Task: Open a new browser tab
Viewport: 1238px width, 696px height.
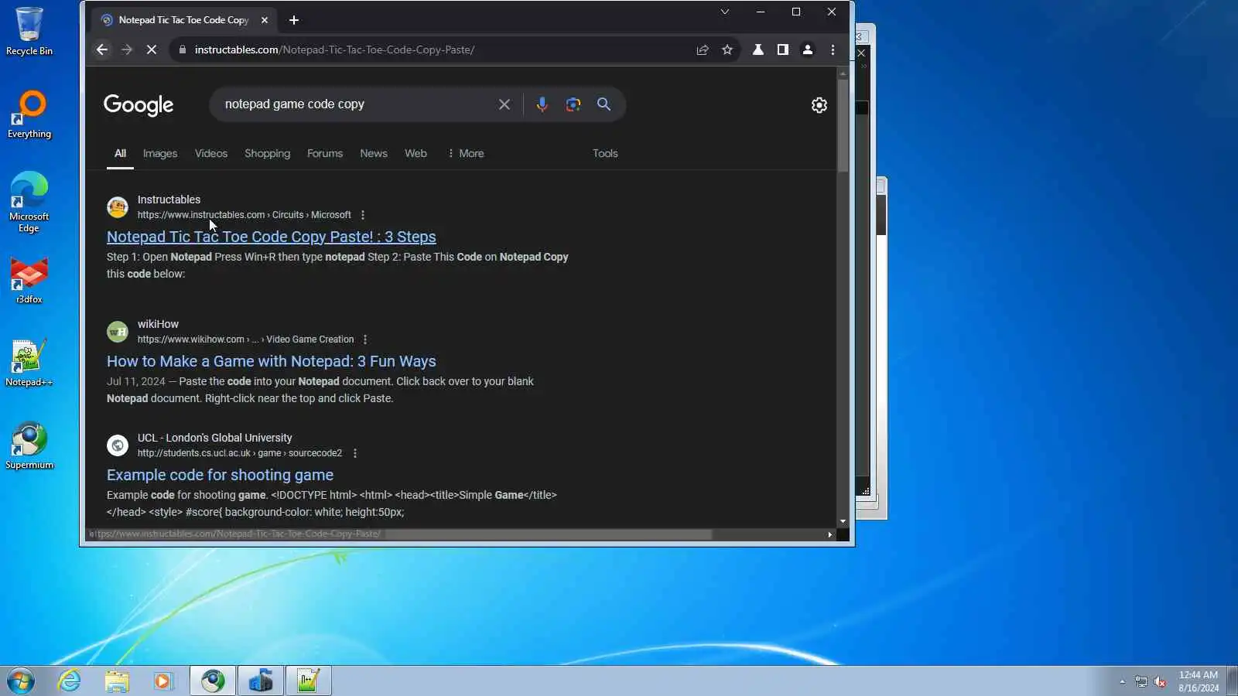Action: [294, 20]
